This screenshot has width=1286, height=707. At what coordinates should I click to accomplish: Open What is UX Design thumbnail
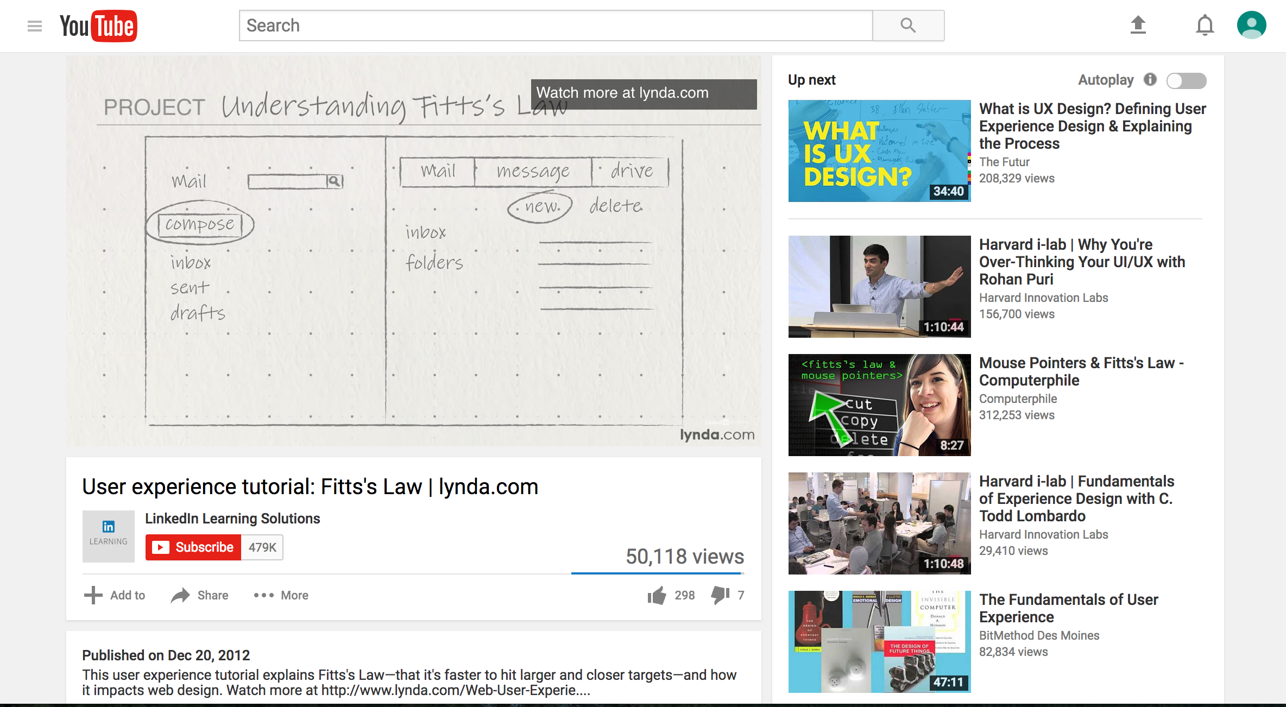pos(879,150)
